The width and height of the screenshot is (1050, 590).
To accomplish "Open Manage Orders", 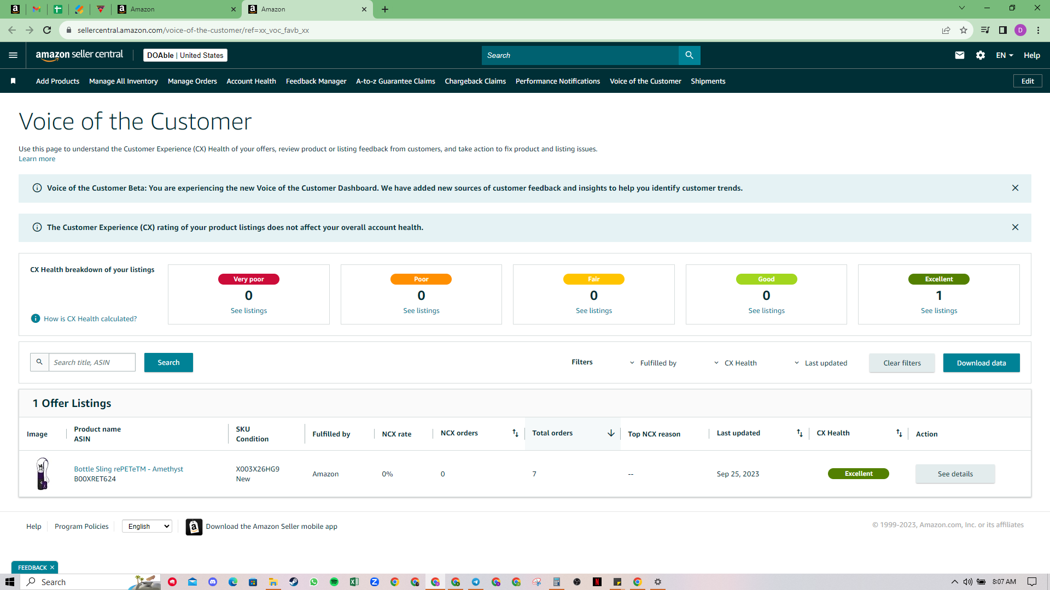I will point(192,81).
